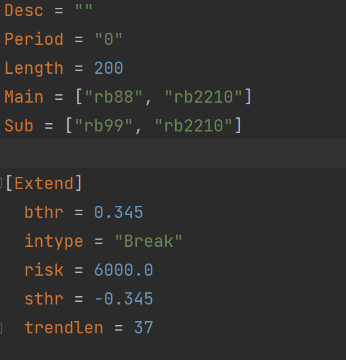Place cursor on the empty highlighted line

coord(173,154)
